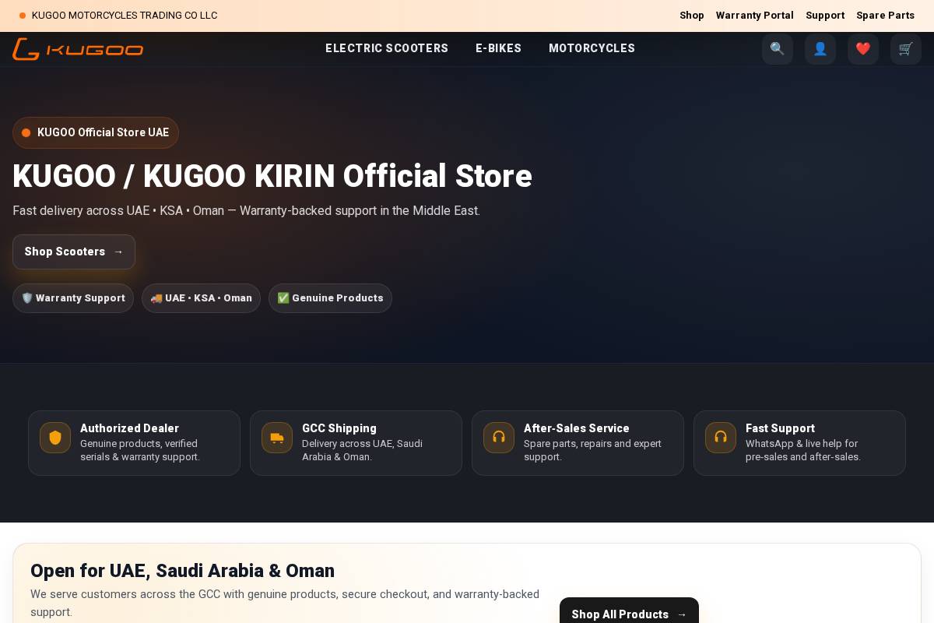Screen dimensions: 934x623
Task: Open the Motorcycles menu
Action: tap(592, 48)
